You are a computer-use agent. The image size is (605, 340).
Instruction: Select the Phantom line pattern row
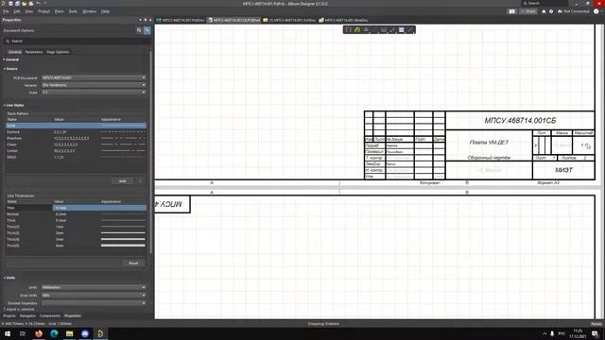click(76, 138)
